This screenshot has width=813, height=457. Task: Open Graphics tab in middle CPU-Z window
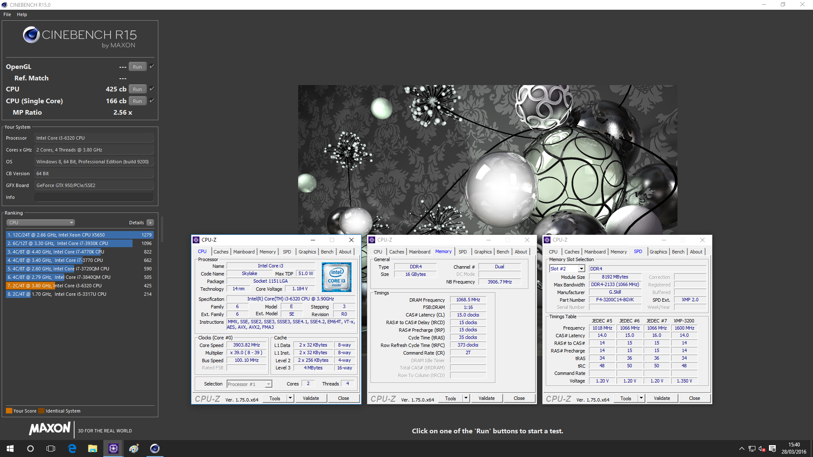click(x=483, y=252)
